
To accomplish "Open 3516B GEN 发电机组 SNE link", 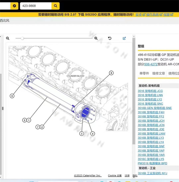I will (155, 108).
